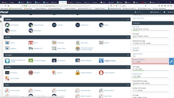Open the Email Accounts statistics link
The height and width of the screenshot is (98, 174).
(137, 74)
